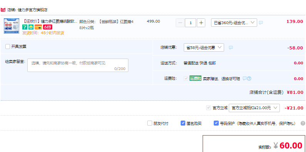Click question mark help icon for 运费险
Viewport: 306px width, 152px height.
click(x=249, y=78)
